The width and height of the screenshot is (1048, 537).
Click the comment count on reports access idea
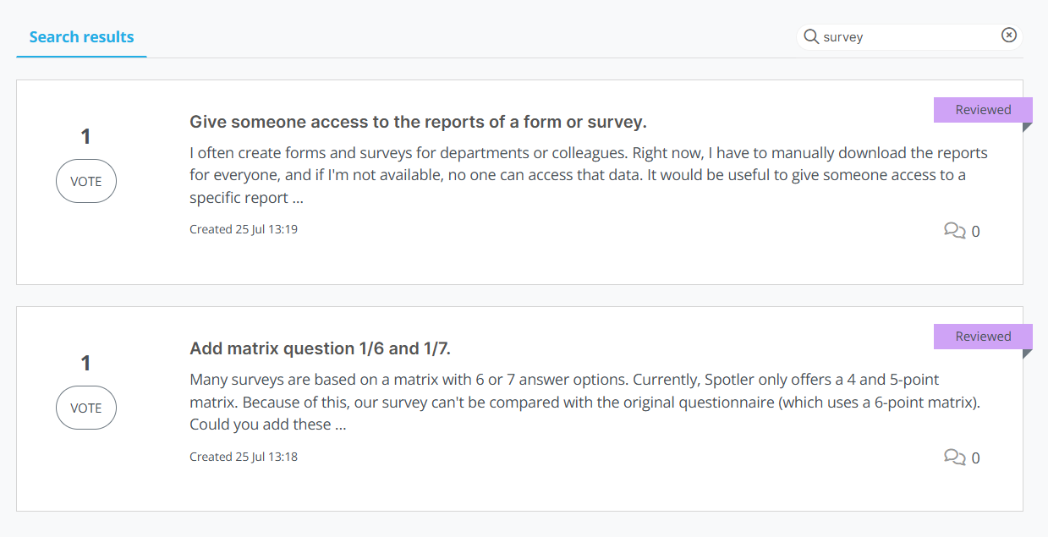(x=975, y=232)
